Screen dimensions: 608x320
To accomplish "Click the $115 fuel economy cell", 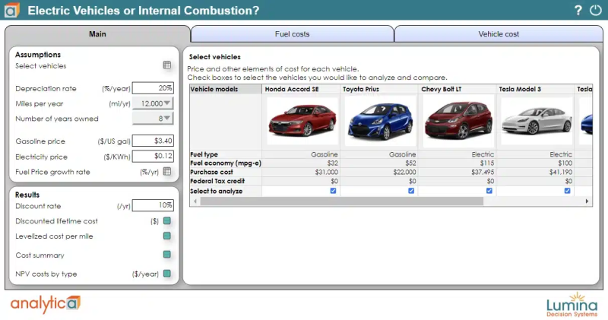I will [x=458, y=163].
